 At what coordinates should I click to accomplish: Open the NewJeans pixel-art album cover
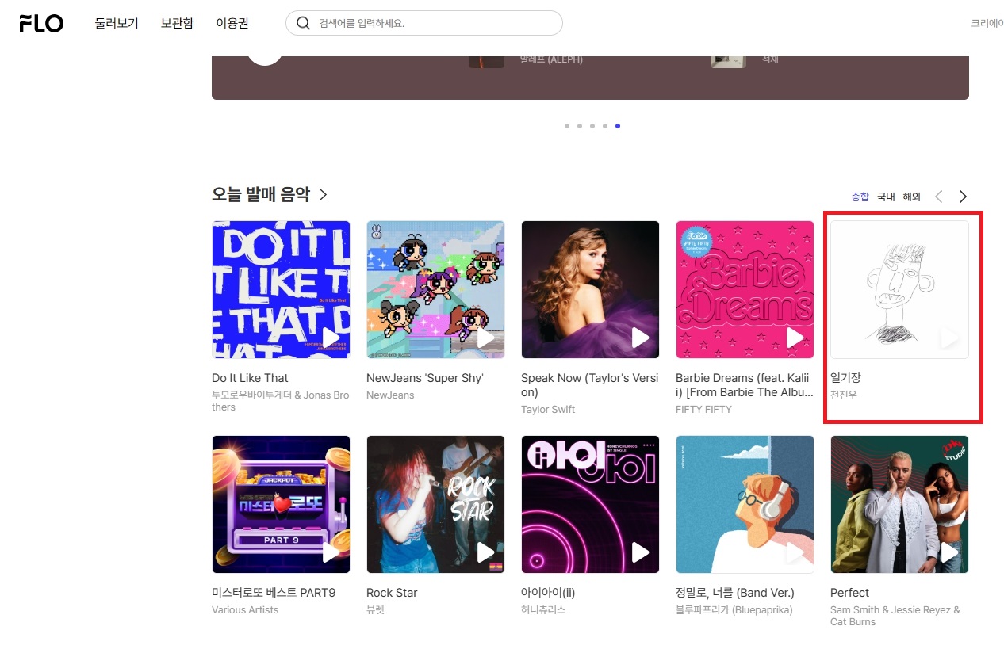click(435, 289)
